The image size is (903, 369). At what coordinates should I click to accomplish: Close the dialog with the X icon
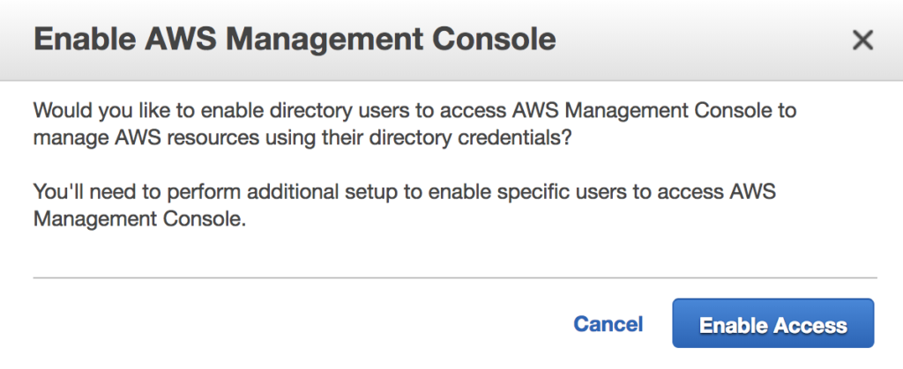(x=862, y=40)
